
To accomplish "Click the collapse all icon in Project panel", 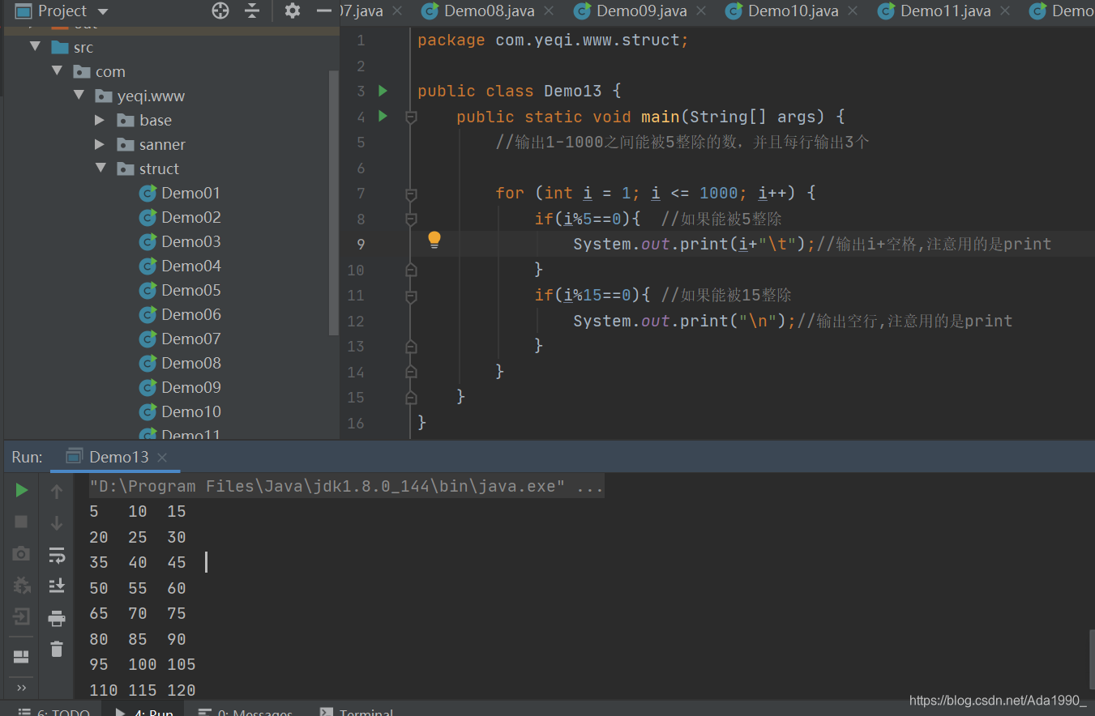I will pos(252,11).
